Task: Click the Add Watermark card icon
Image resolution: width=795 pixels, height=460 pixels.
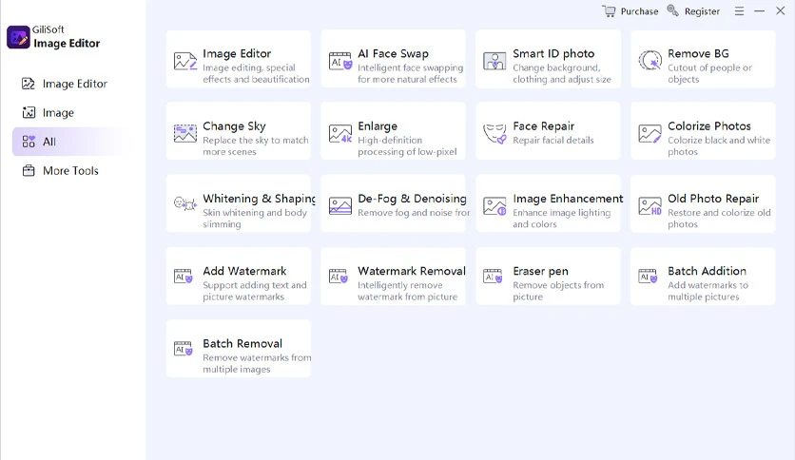Action: [x=183, y=277]
